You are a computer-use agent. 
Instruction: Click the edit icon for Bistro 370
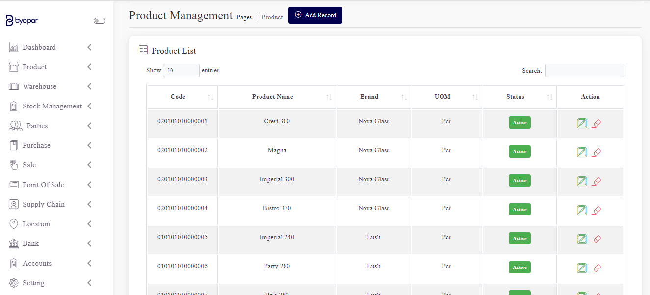click(582, 210)
